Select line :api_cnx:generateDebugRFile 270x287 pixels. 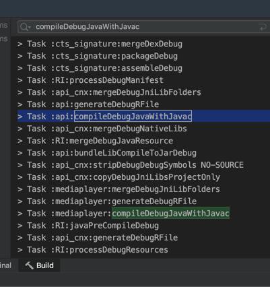[98, 238]
